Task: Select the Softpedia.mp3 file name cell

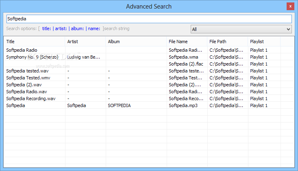Action: click(183, 105)
